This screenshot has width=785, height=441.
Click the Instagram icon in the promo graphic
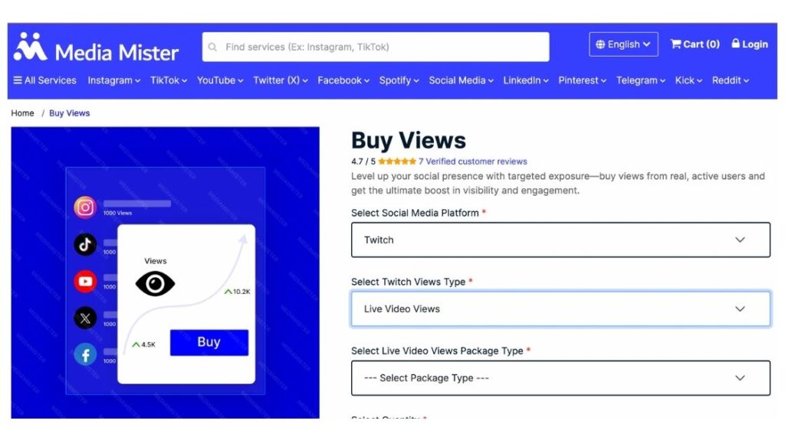[85, 207]
